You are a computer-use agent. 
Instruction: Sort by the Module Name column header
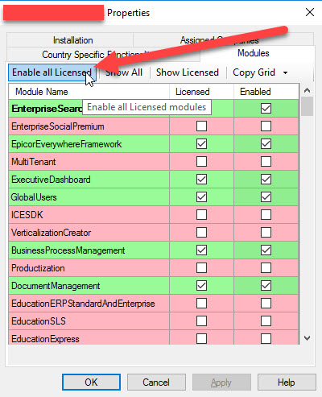click(x=89, y=92)
